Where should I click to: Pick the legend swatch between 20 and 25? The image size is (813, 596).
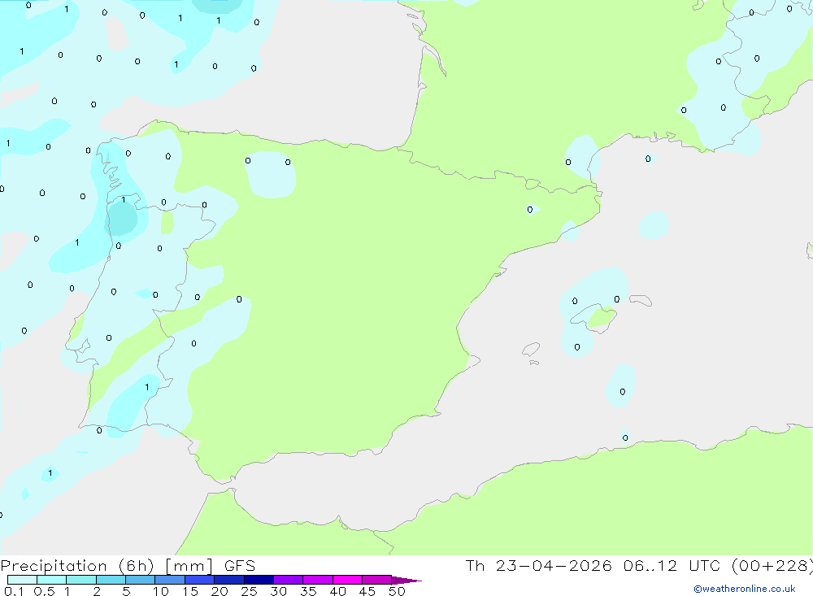click(229, 580)
